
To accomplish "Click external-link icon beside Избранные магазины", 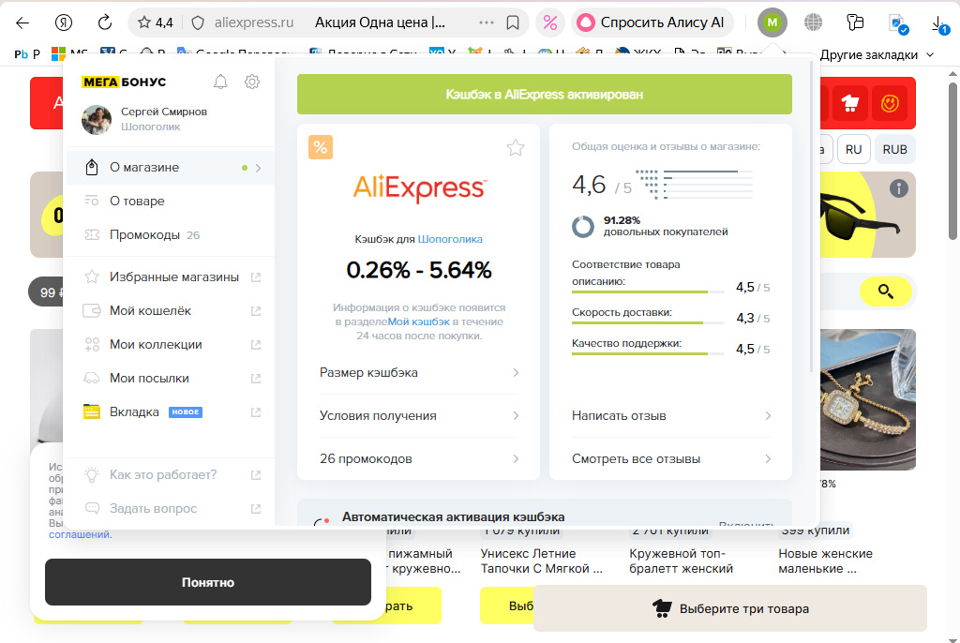I will click(x=256, y=277).
